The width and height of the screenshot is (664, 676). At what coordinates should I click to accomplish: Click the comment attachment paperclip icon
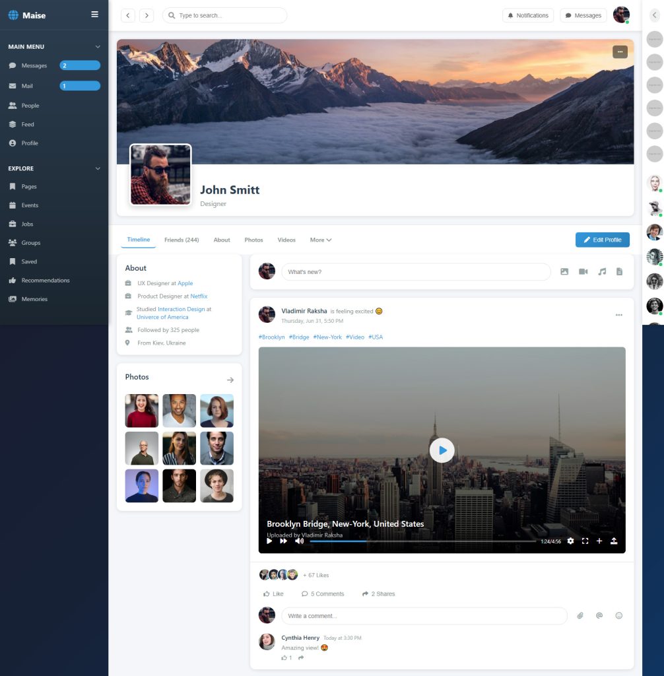[x=580, y=616]
